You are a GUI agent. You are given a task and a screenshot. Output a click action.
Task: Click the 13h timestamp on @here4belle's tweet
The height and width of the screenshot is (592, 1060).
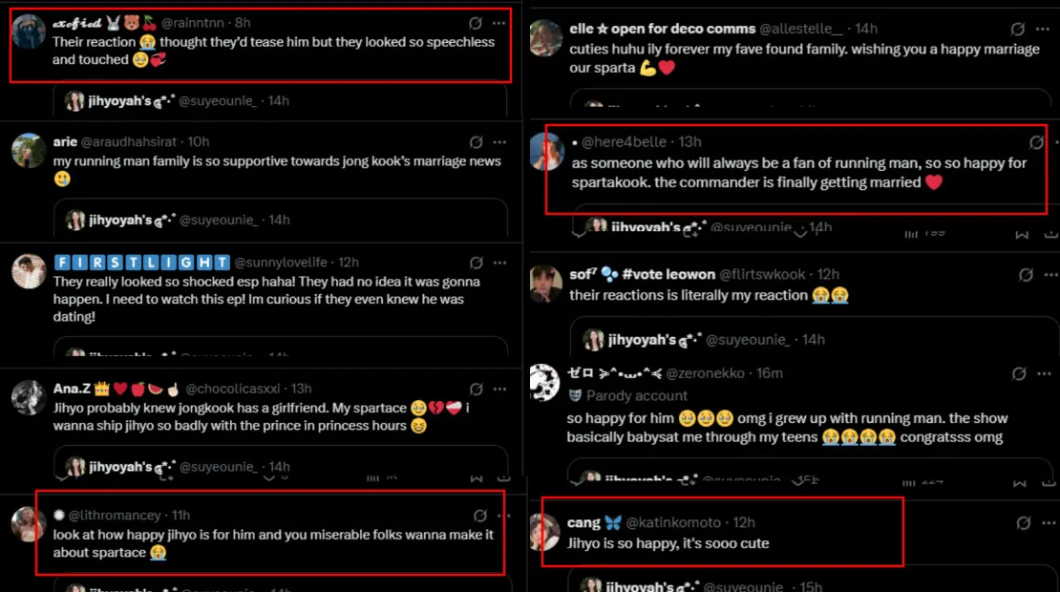(x=689, y=142)
